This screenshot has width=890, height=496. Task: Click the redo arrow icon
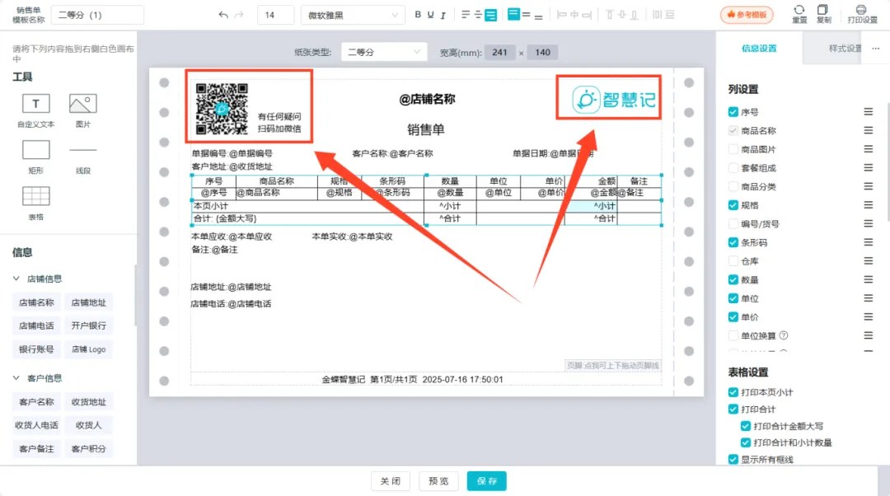click(239, 15)
